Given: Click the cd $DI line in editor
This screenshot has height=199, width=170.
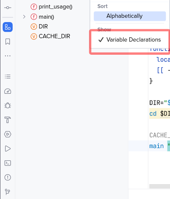Looking at the screenshot, I should (x=159, y=114).
